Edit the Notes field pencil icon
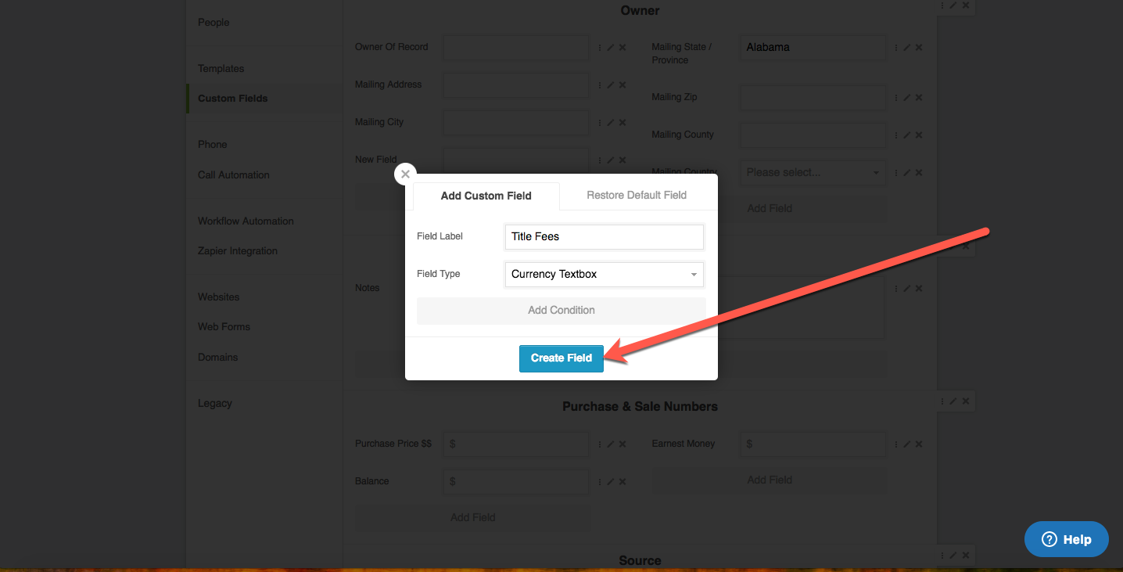The height and width of the screenshot is (572, 1123). tap(907, 289)
